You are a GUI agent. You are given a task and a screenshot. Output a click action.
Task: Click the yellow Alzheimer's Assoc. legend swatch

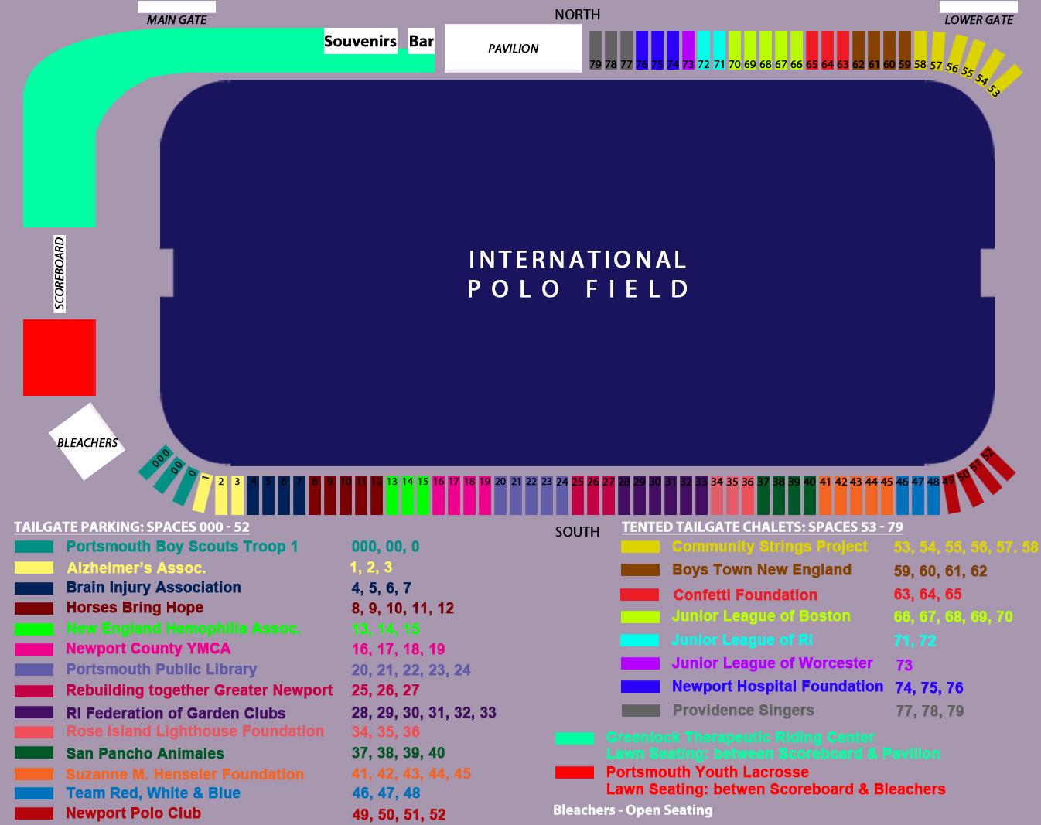[34, 568]
